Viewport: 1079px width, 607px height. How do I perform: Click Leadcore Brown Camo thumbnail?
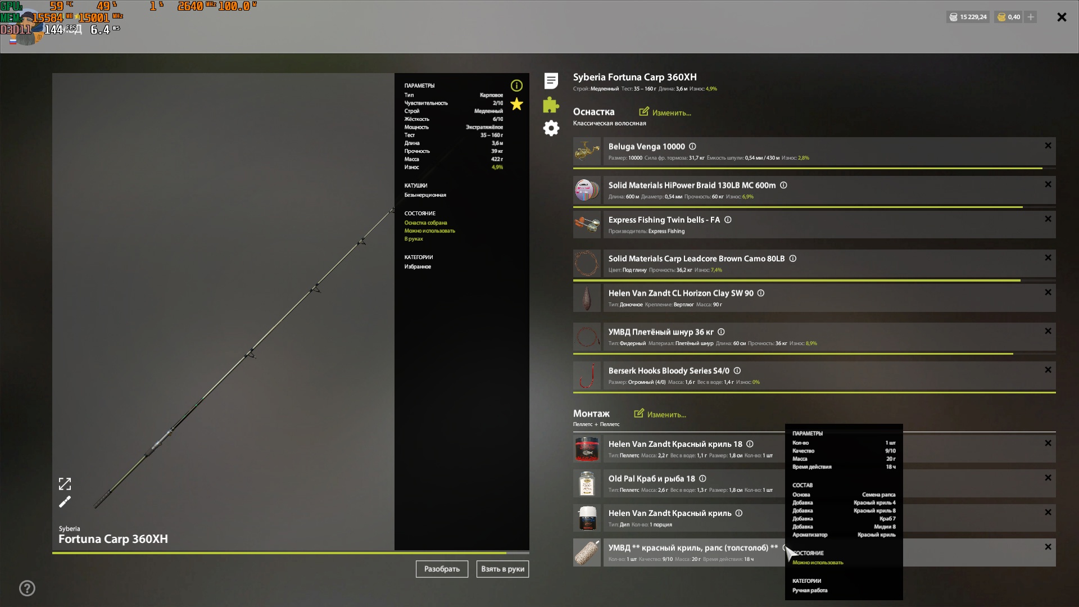click(587, 263)
